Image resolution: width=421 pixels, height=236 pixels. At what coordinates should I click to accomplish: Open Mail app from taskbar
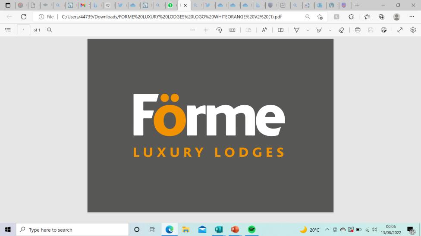[202, 230]
